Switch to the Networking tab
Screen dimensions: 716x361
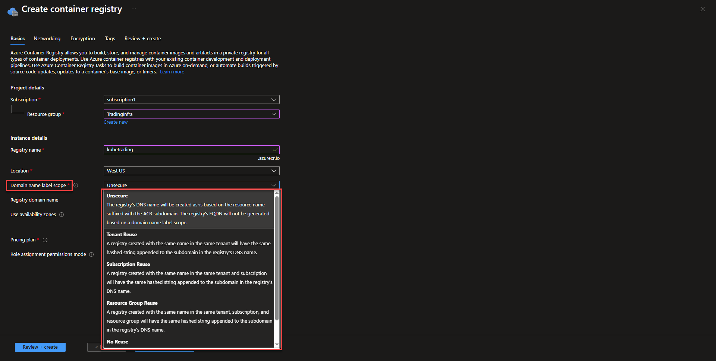pos(47,38)
